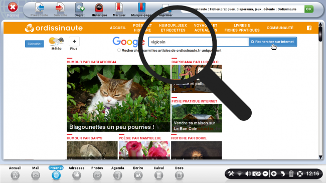Open the Ecrire writing dock icon
This screenshot has width=326, height=183.
(138, 175)
